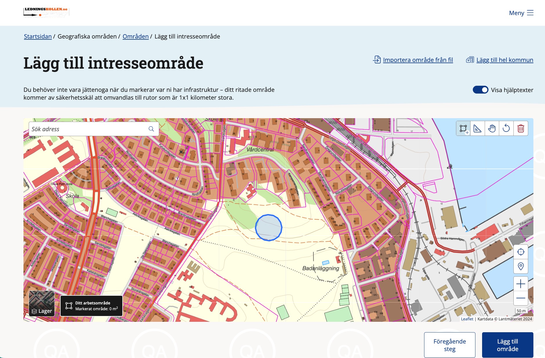
Task: Activate the pan hand tool
Action: point(492,128)
